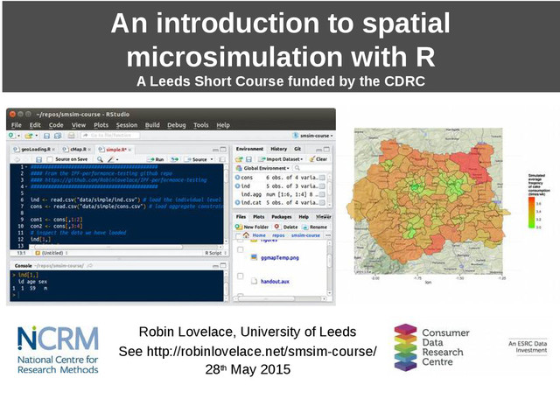The image size is (560, 420).
Task: Close the simple.R tab
Action: (130, 150)
